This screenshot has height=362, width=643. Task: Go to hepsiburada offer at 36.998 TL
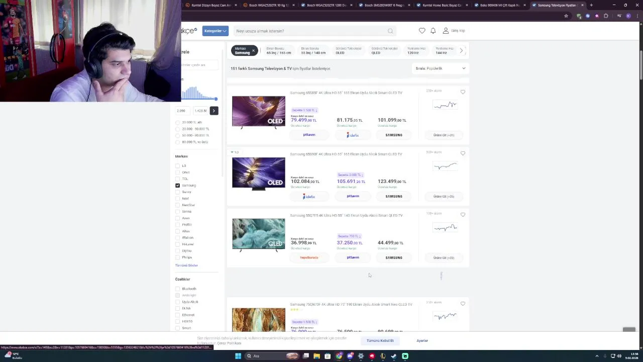coord(309,257)
